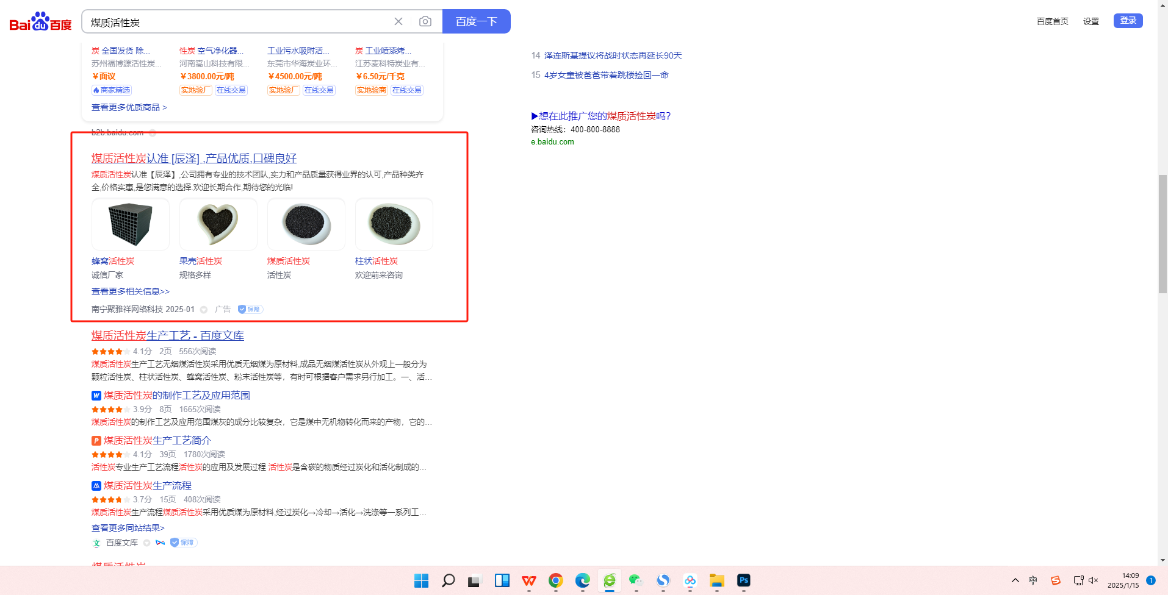Open WeChat from the taskbar
The image size is (1168, 595).
[x=636, y=580]
